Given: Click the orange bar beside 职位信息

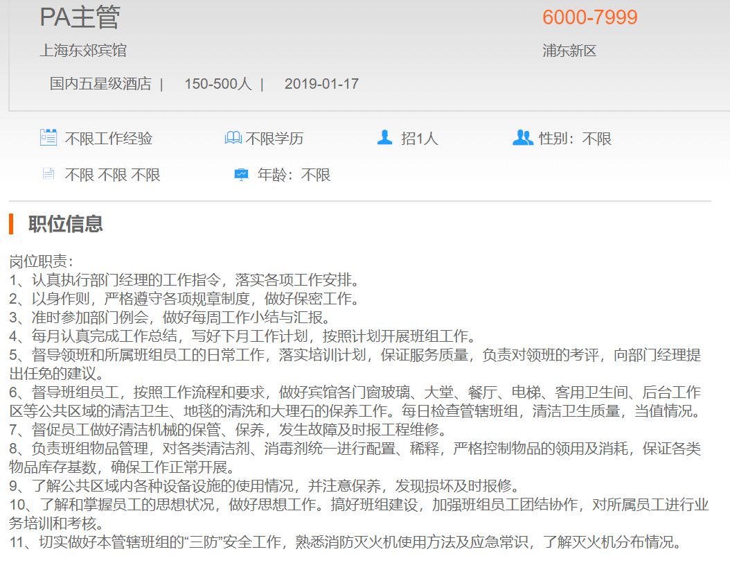Looking at the screenshot, I should [x=11, y=224].
